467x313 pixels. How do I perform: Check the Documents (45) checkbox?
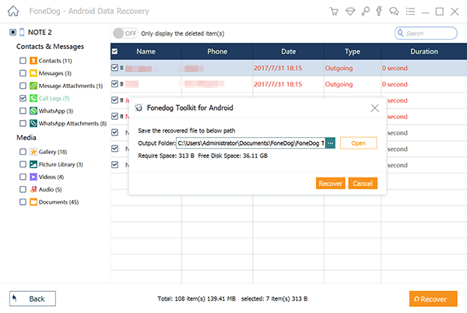[x=23, y=202]
